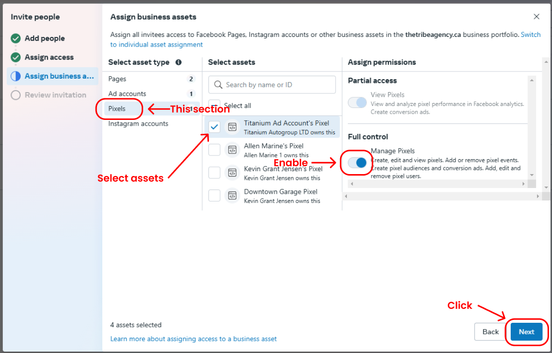This screenshot has width=552, height=353.
Task: Click the permissions panel horizontal scrollbar
Action: tap(437, 184)
